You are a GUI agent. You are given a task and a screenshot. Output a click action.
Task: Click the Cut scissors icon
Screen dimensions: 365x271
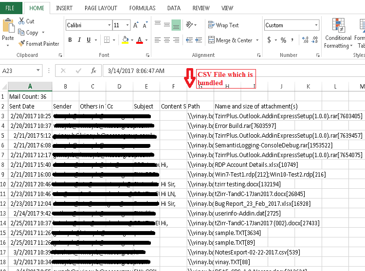(22, 21)
